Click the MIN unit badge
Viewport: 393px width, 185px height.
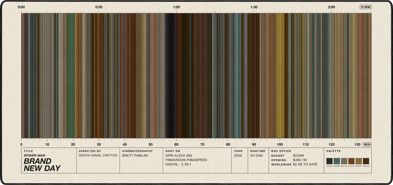(367, 144)
